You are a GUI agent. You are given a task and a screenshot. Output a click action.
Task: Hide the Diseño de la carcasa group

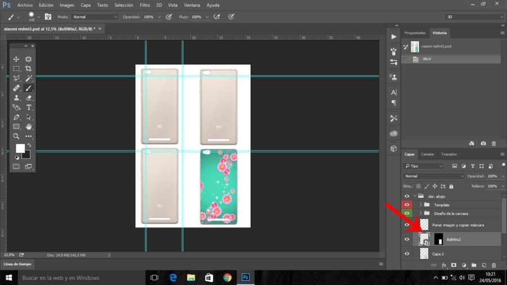tap(407, 213)
